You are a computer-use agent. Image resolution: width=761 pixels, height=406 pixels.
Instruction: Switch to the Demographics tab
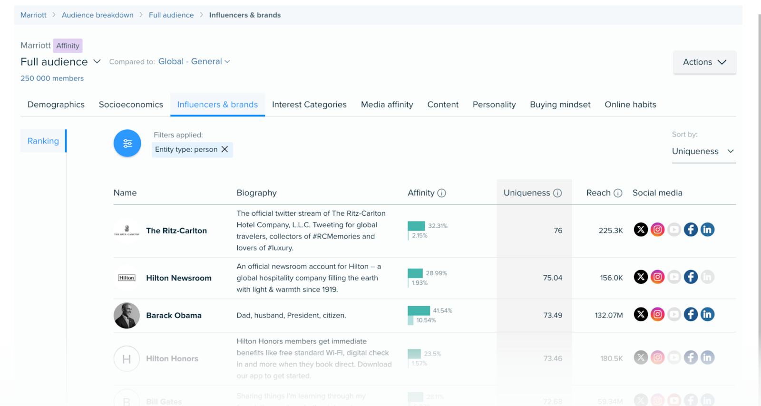click(x=56, y=105)
